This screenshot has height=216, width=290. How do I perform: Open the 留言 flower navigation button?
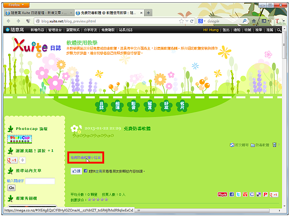[150, 106]
